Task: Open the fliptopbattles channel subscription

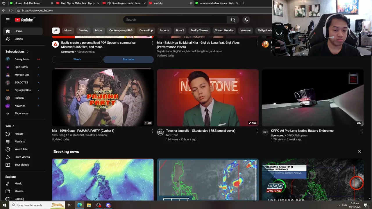Action: [x=23, y=90]
